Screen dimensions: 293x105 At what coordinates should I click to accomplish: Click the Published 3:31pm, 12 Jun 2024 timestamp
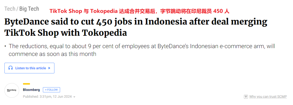pos(47,97)
